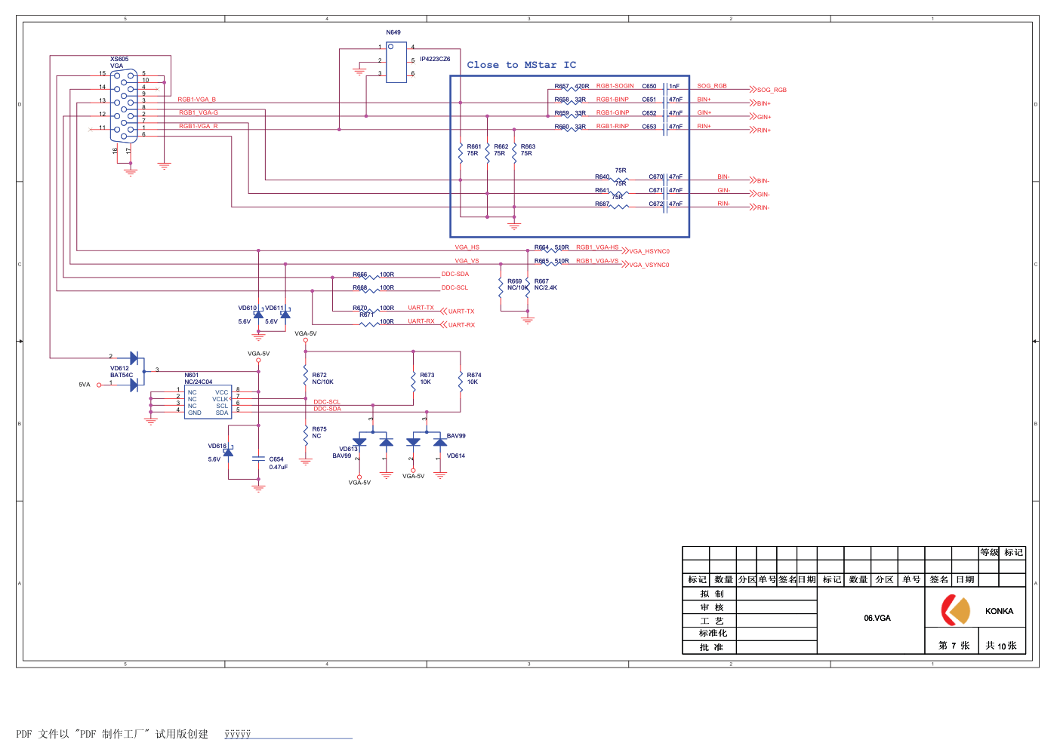This screenshot has width=1060, height=749.
Task: Select the GIN+ output port symbol
Action: [753, 116]
